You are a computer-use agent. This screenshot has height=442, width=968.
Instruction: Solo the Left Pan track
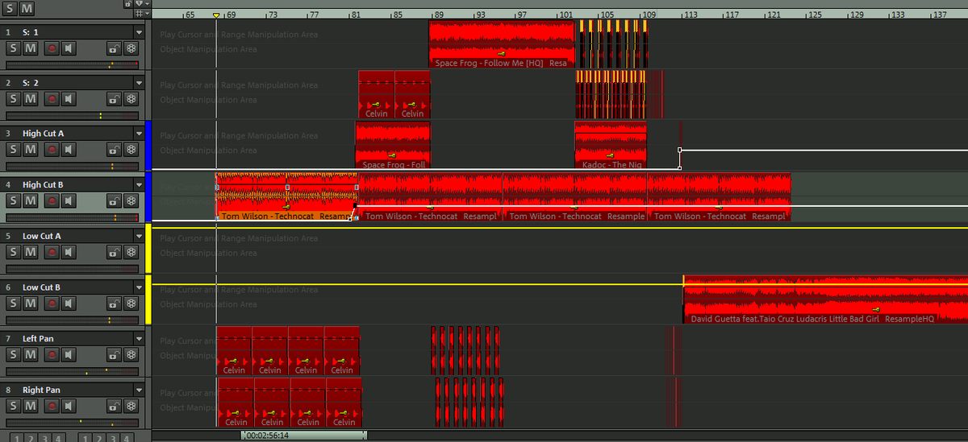(x=14, y=355)
